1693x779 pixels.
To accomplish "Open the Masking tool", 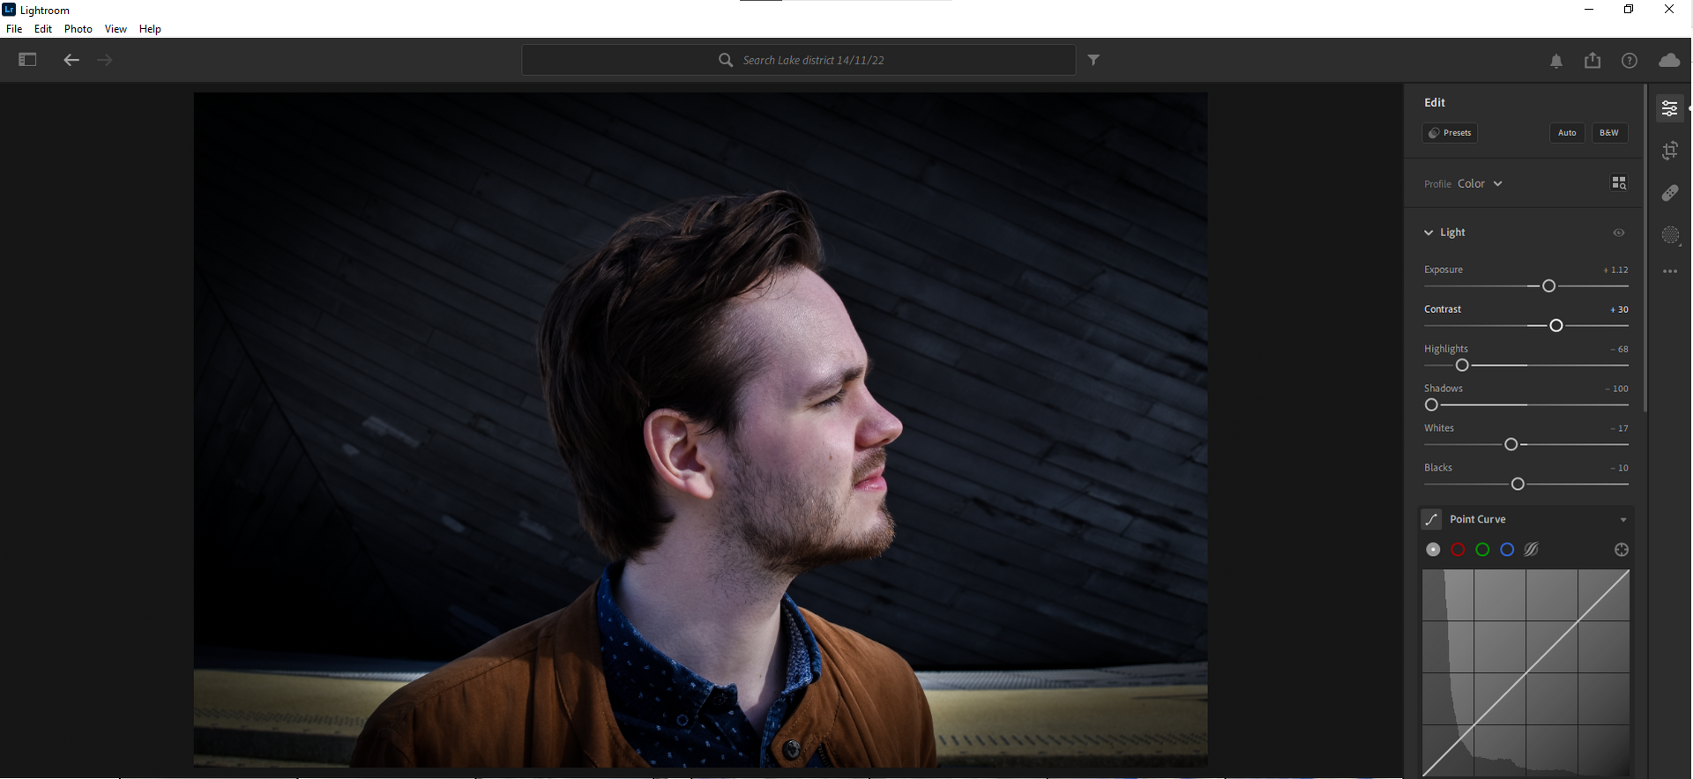I will 1670,235.
